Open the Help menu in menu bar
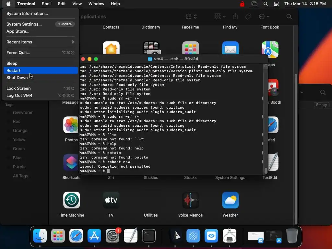The height and width of the screenshot is (249, 332). [115, 4]
